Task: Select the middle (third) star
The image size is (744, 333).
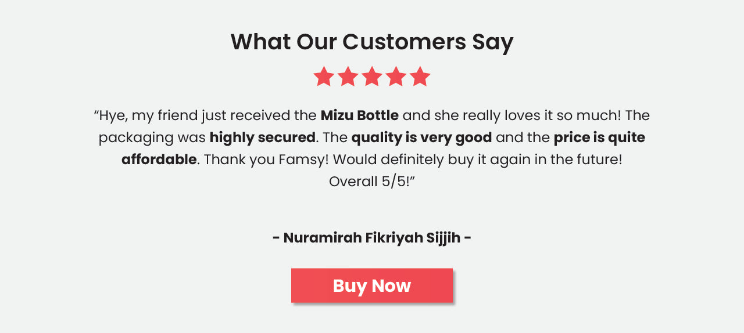Action: pos(372,77)
